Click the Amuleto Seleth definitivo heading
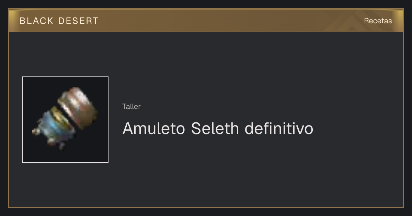 218,129
